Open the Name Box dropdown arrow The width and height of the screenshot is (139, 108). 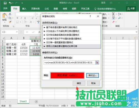click(x=17, y=32)
